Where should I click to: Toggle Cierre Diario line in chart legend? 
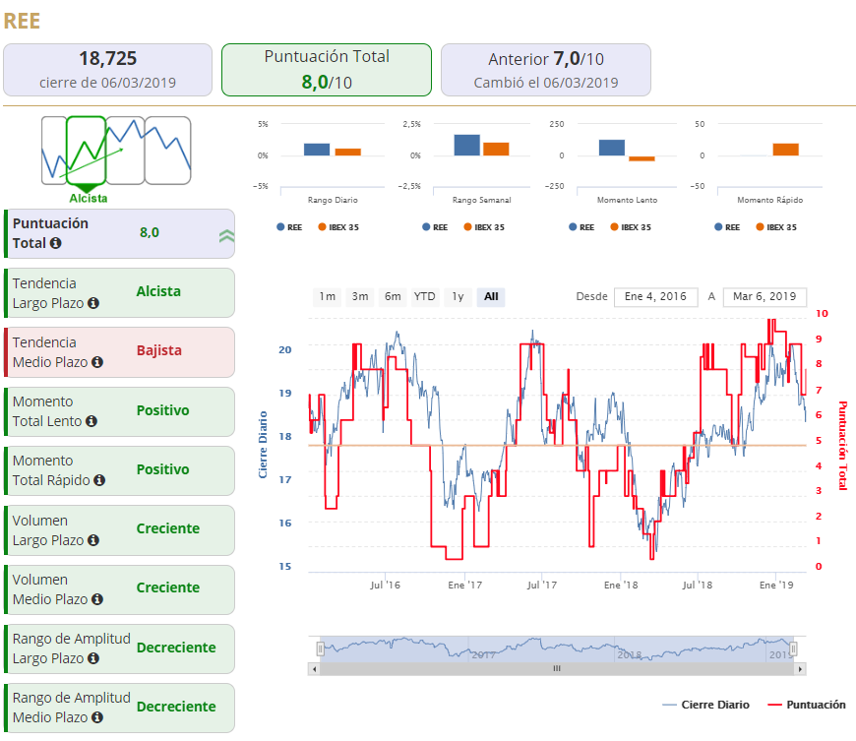click(x=705, y=705)
